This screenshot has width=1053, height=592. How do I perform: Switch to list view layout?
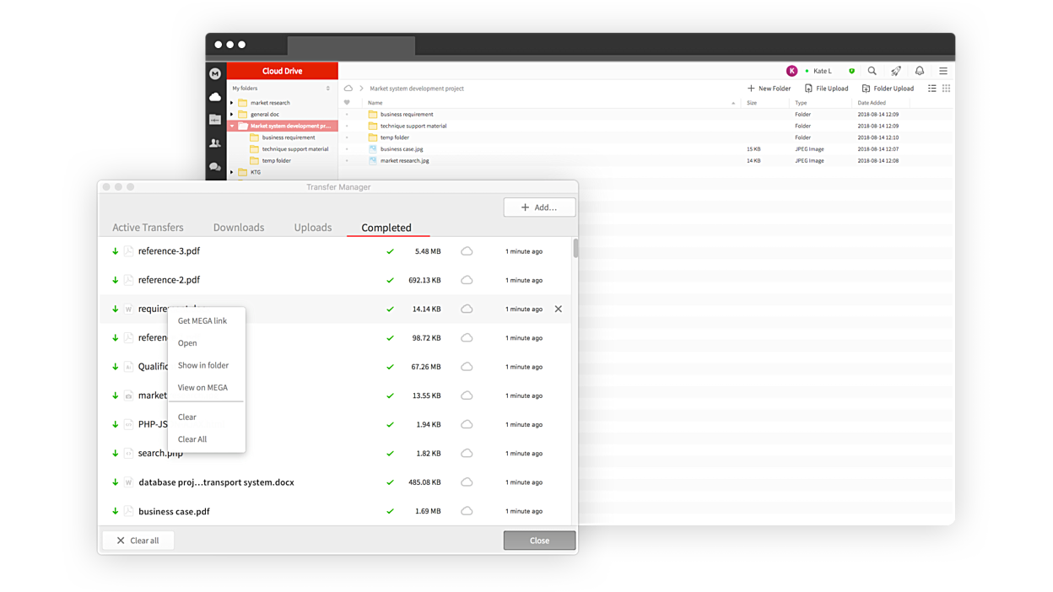click(x=932, y=89)
